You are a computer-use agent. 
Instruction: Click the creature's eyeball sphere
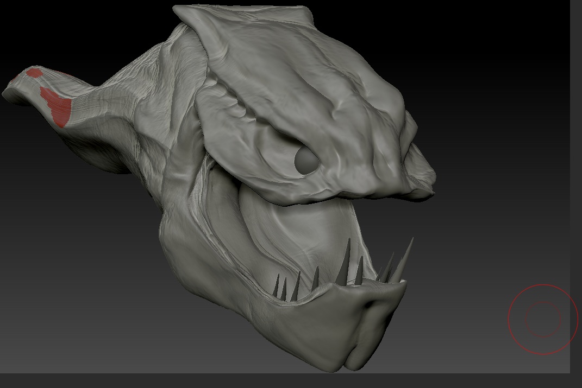click(306, 161)
